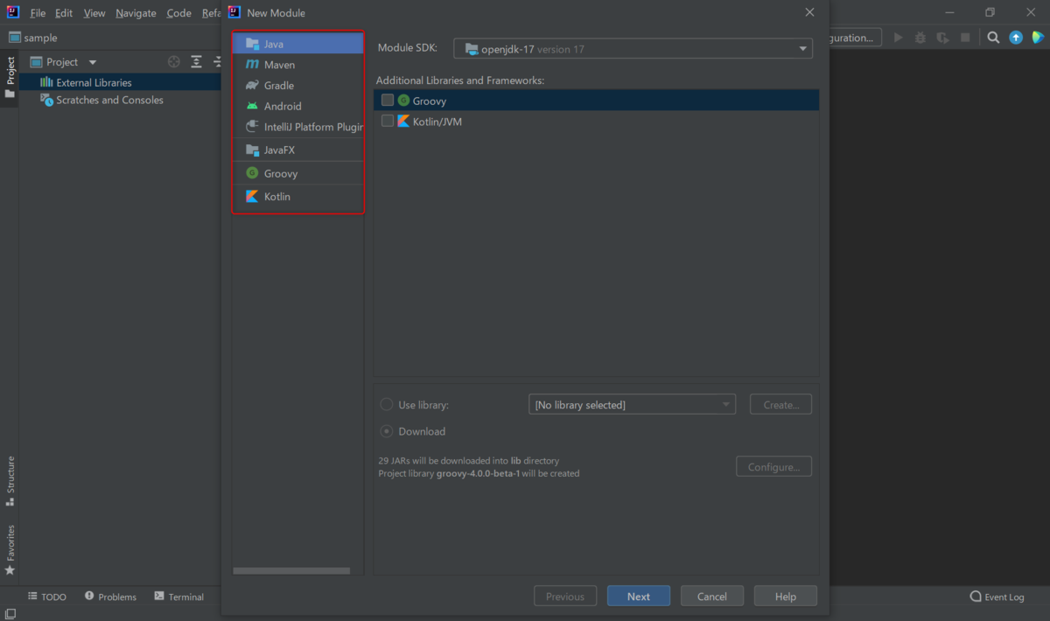The width and height of the screenshot is (1050, 621).
Task: Select Kotlin module type
Action: (297, 197)
